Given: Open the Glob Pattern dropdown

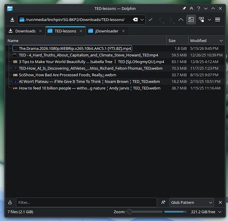Looking at the screenshot, I should click(x=192, y=202).
